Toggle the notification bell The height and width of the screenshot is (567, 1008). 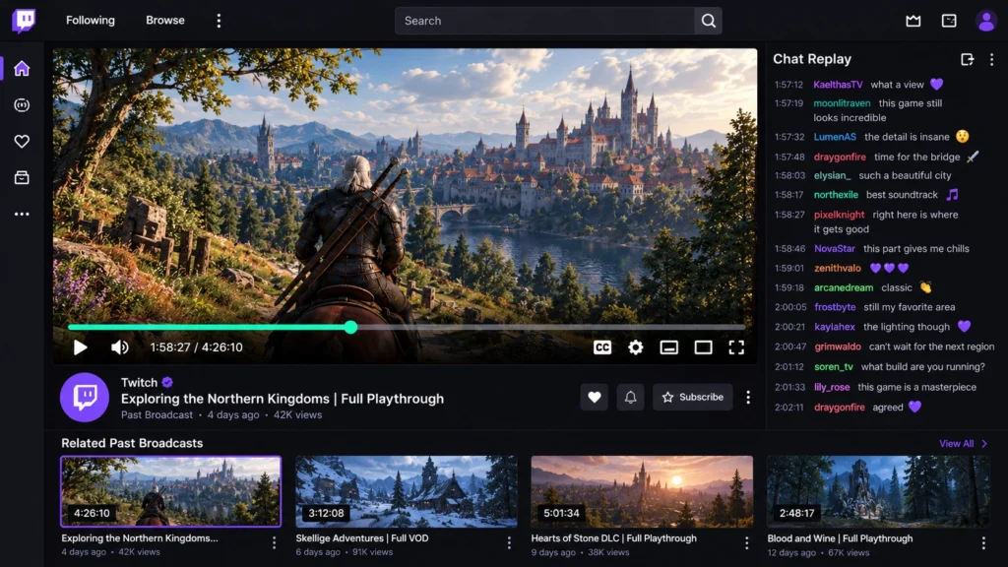tap(631, 398)
